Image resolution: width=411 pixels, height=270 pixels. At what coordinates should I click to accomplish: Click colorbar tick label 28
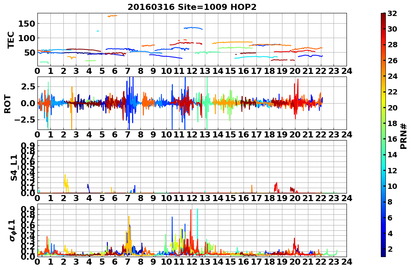(392, 45)
